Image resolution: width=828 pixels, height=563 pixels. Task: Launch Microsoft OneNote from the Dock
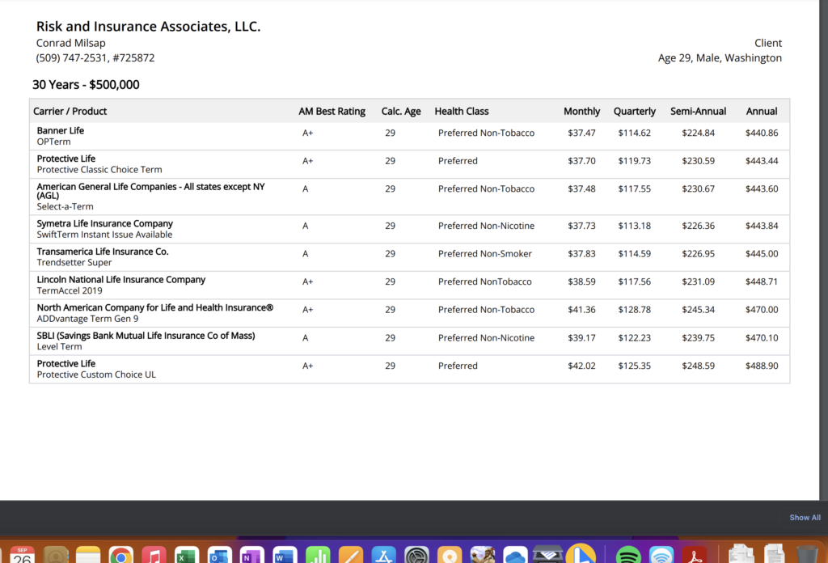252,556
